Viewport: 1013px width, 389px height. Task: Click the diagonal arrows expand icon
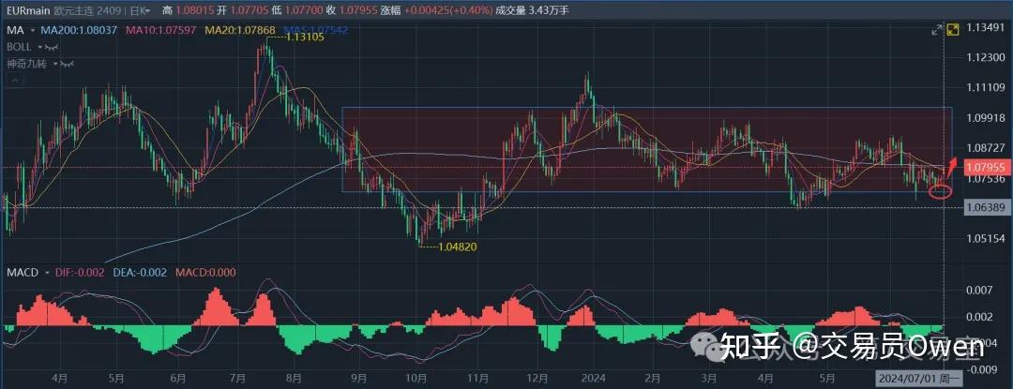[936, 30]
